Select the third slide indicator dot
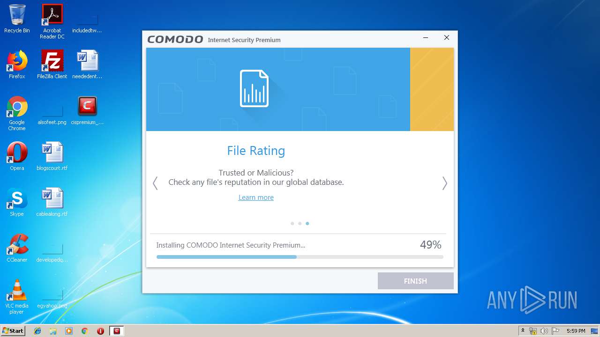 tap(307, 223)
